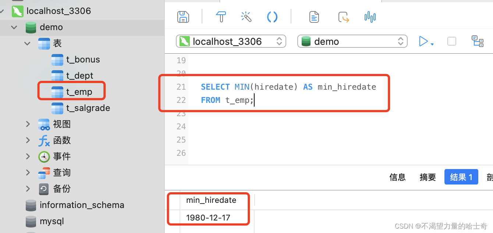Expand the 视图 (Views) node
The height and width of the screenshot is (233, 493).
28,124
